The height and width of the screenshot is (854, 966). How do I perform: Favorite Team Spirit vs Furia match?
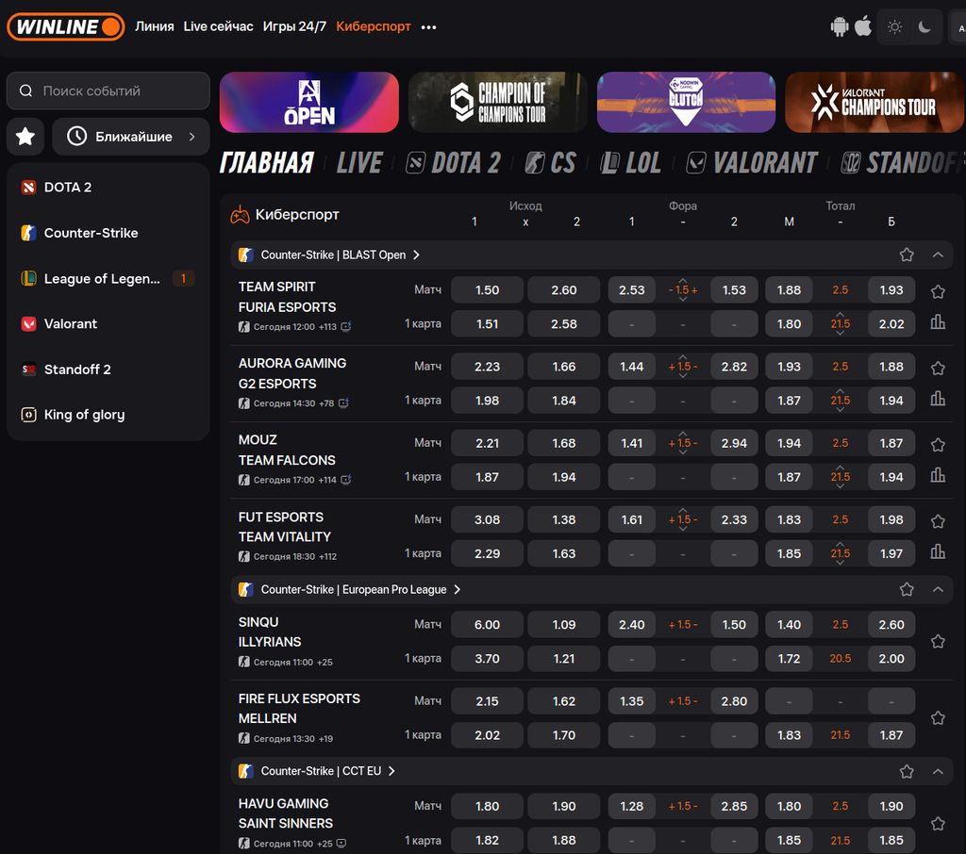[938, 292]
